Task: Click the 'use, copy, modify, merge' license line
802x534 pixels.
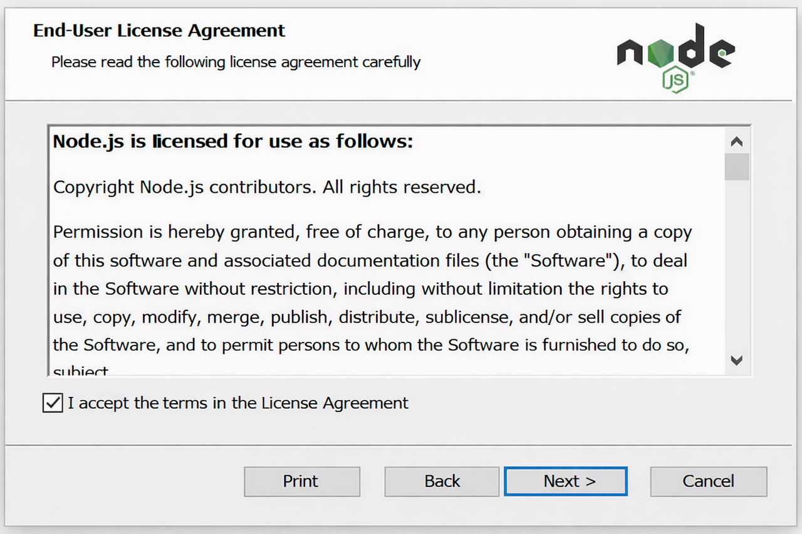Action: [x=367, y=317]
